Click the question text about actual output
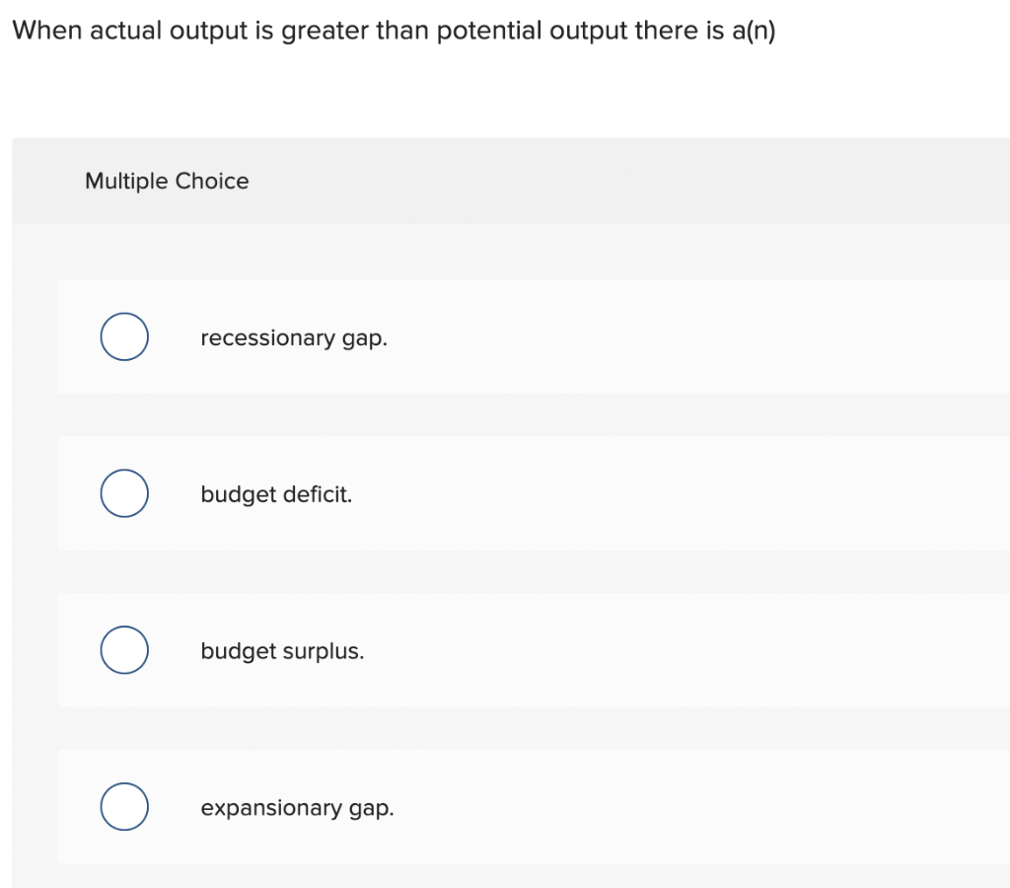This screenshot has height=888, width=1010. point(395,30)
